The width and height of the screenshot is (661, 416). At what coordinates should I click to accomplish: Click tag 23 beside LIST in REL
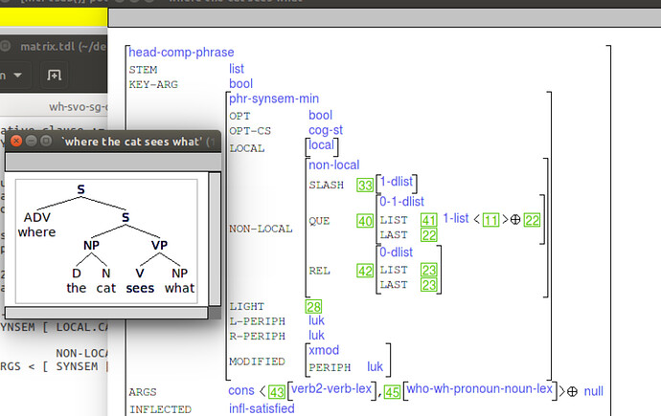pyautogui.click(x=429, y=270)
